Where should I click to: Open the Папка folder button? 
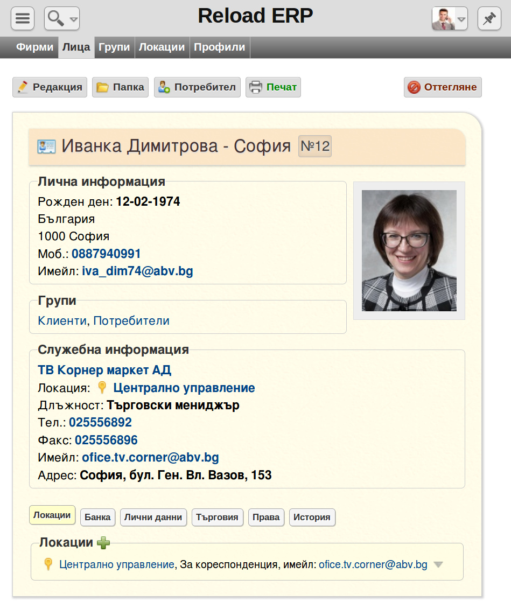coord(120,87)
